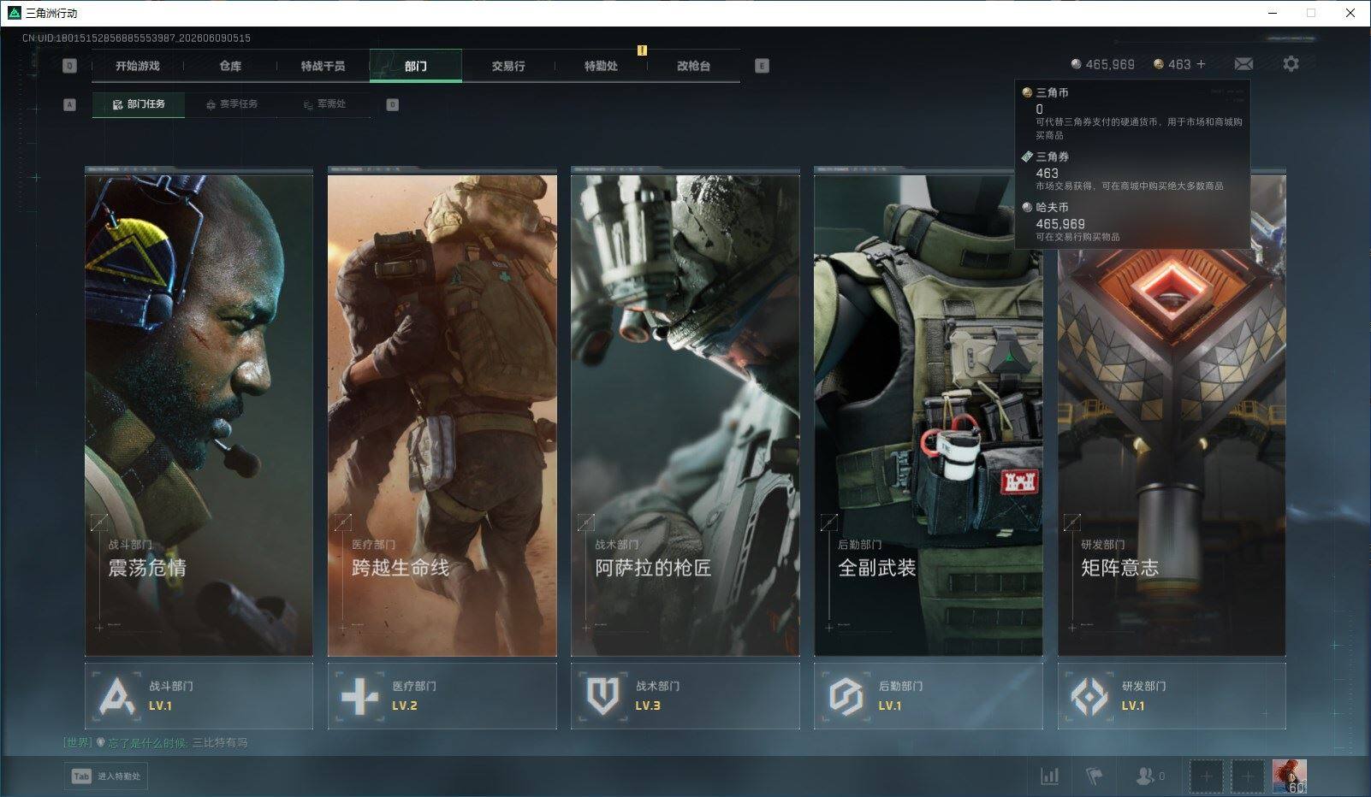Image resolution: width=1371 pixels, height=797 pixels.
Task: Click the Tab key icon
Action: [x=81, y=776]
